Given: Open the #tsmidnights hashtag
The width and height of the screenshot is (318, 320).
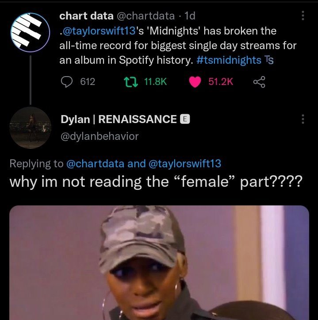Looking at the screenshot, I should (229, 60).
